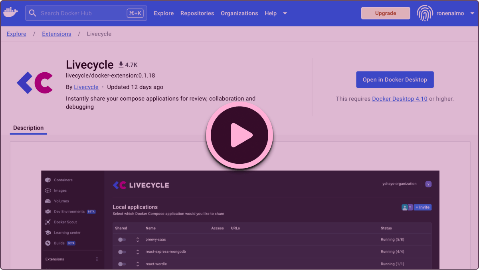
Task: Click the + Invite button
Action: tap(423, 207)
